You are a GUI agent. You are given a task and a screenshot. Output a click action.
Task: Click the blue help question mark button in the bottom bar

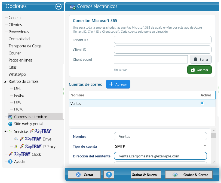click(x=109, y=175)
